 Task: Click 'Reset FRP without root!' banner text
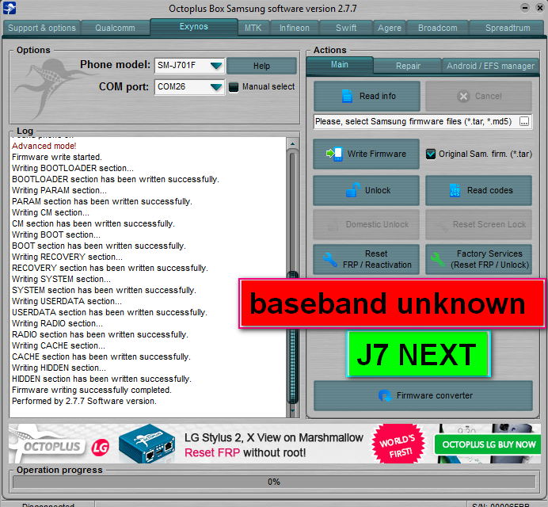245,453
